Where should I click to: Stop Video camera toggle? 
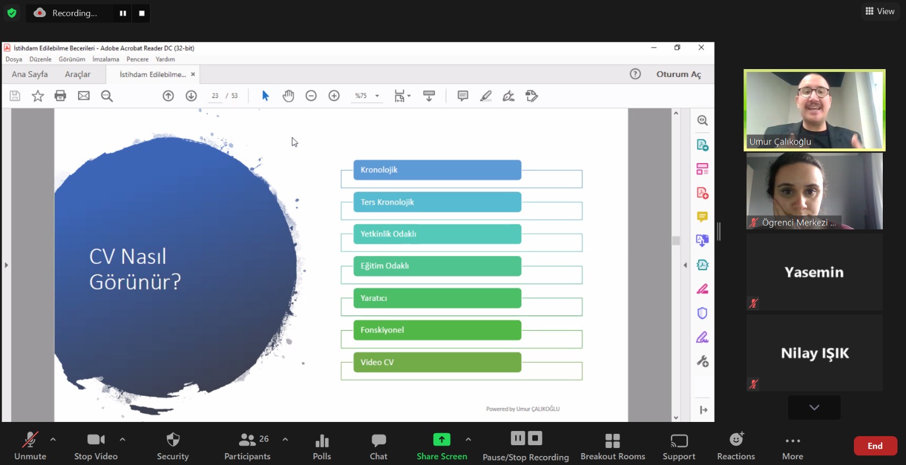(x=96, y=446)
